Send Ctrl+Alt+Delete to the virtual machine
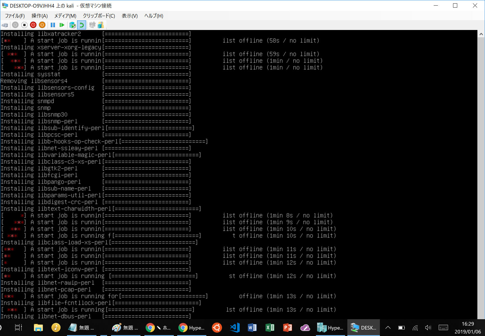The image size is (485, 336). click(x=5, y=25)
